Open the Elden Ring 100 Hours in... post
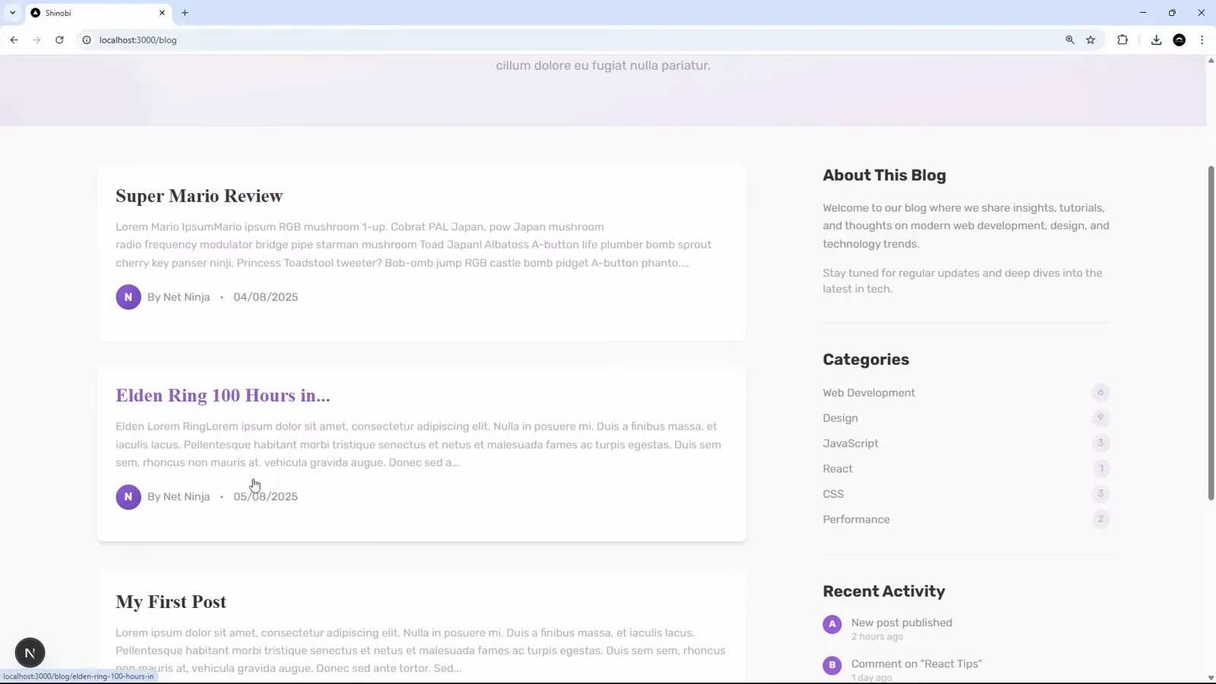 coord(223,395)
